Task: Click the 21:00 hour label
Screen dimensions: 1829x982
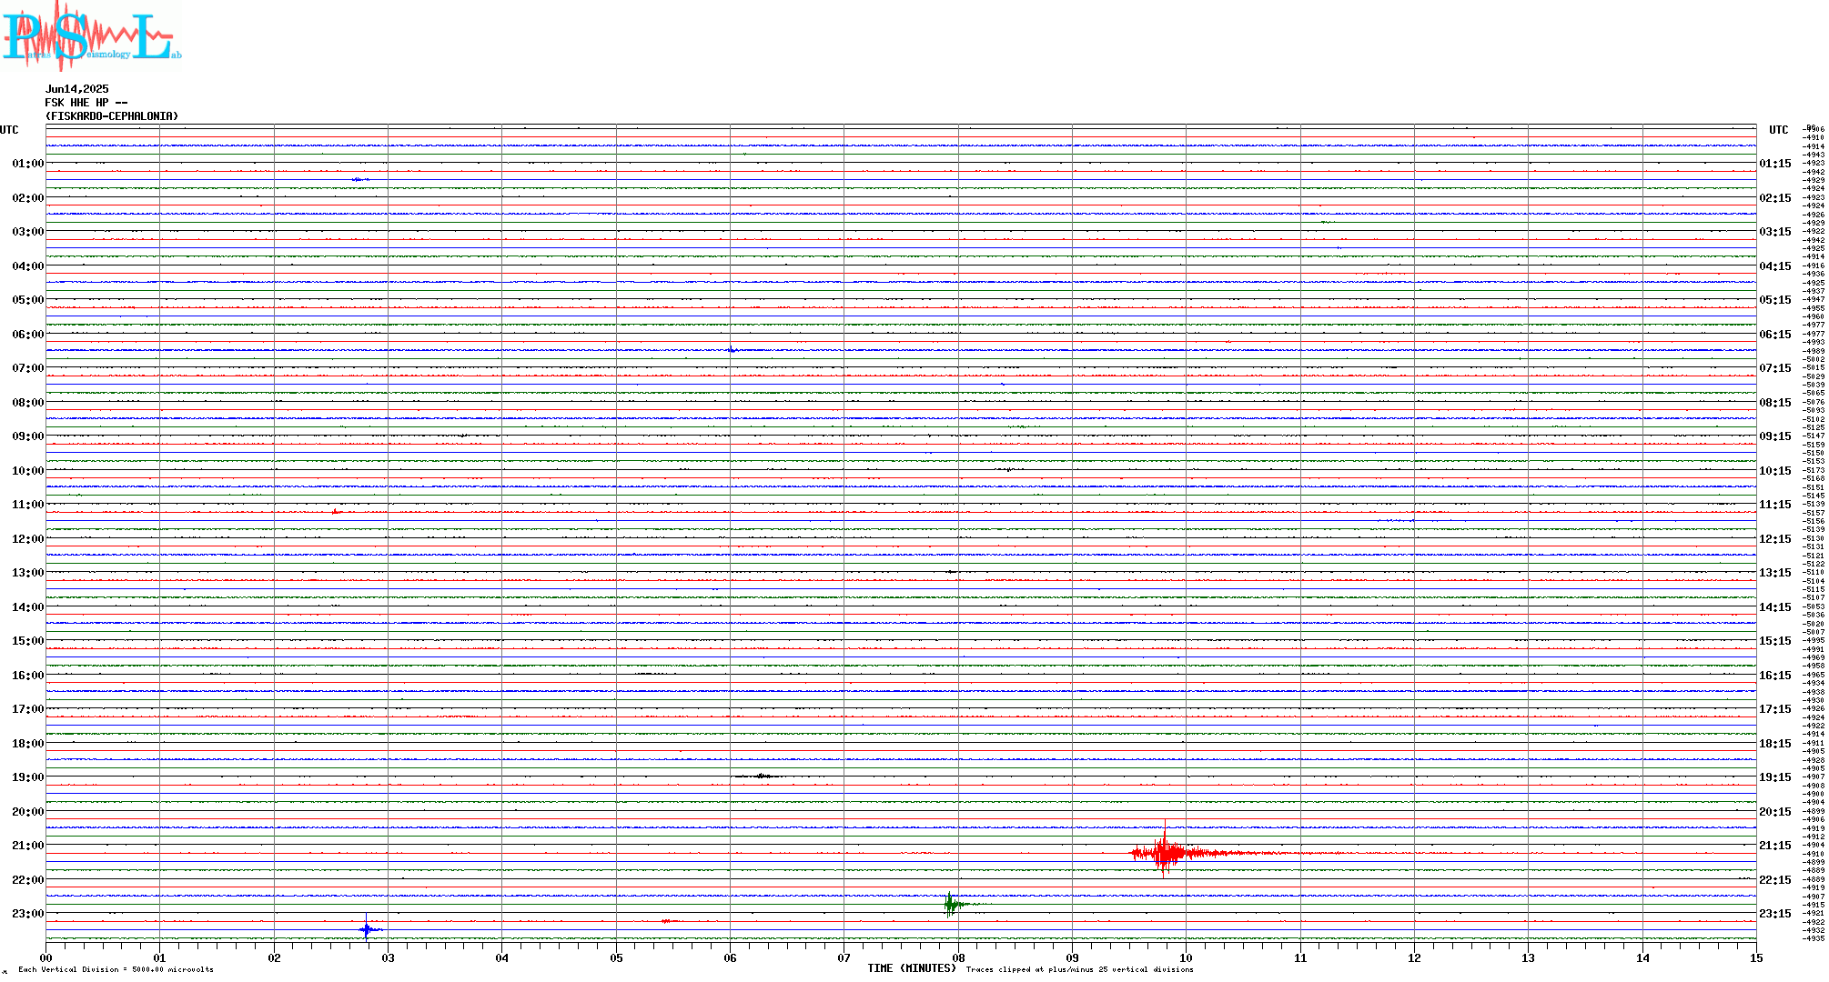Action: [28, 846]
